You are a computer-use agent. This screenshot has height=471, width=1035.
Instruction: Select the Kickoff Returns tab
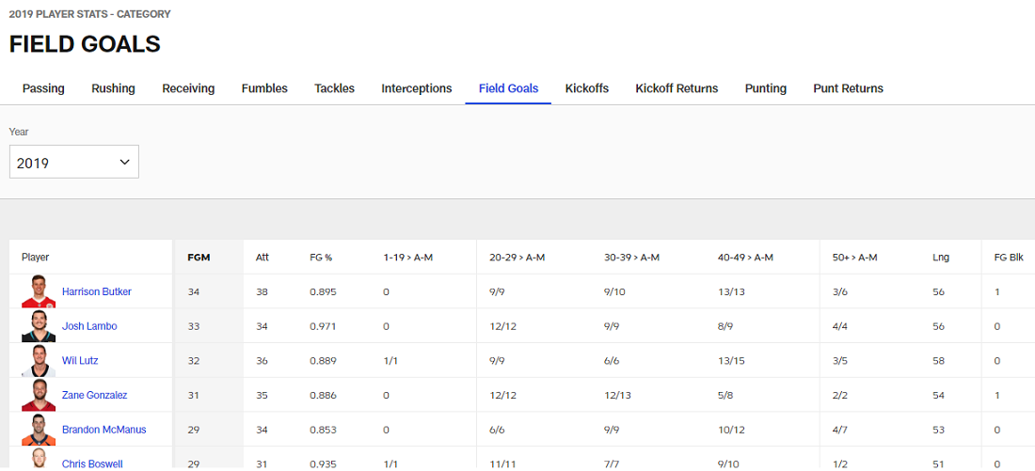677,88
